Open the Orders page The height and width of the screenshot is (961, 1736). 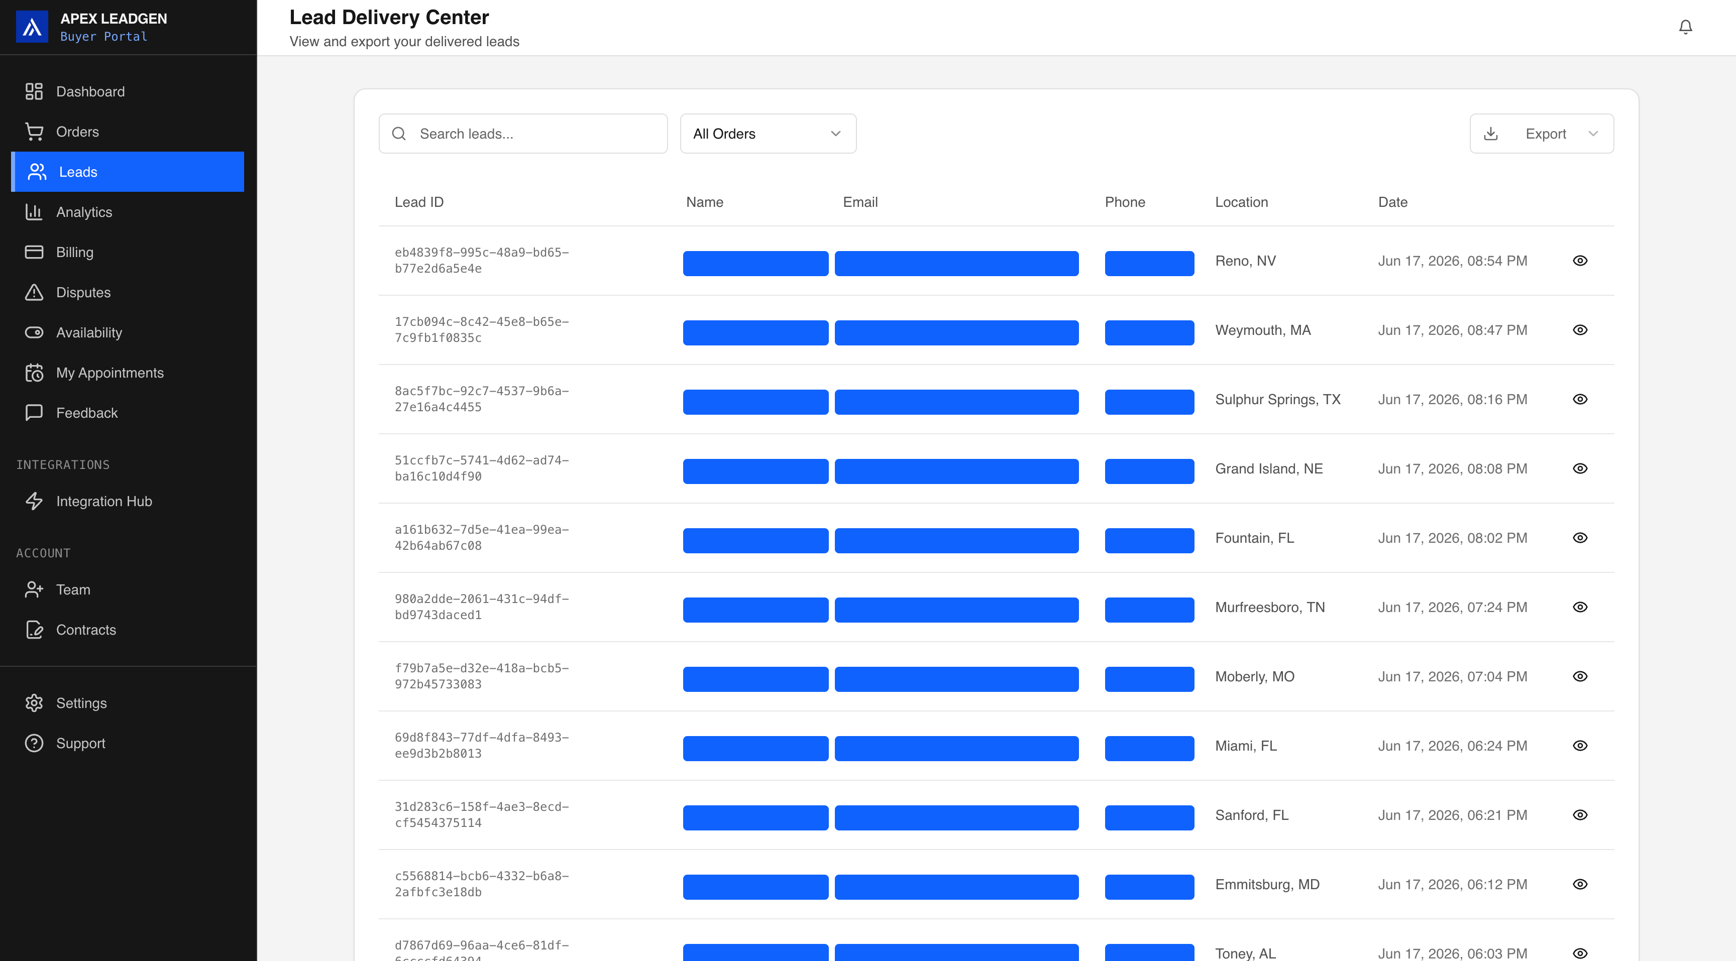pyautogui.click(x=128, y=132)
